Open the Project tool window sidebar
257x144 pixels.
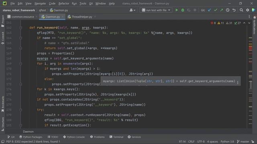[3, 21]
